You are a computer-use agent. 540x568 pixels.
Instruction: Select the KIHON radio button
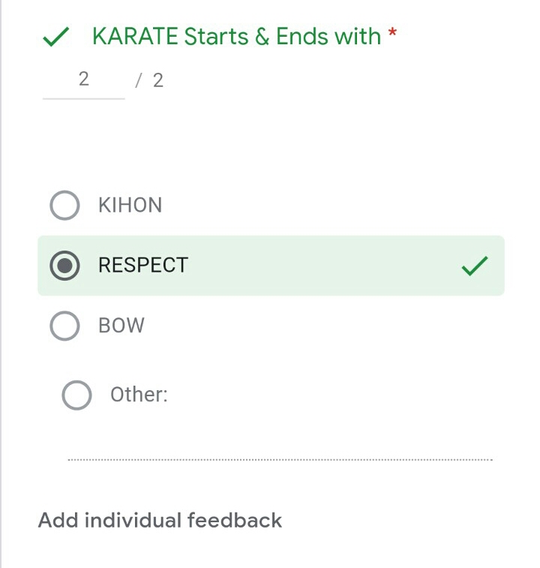coord(64,206)
